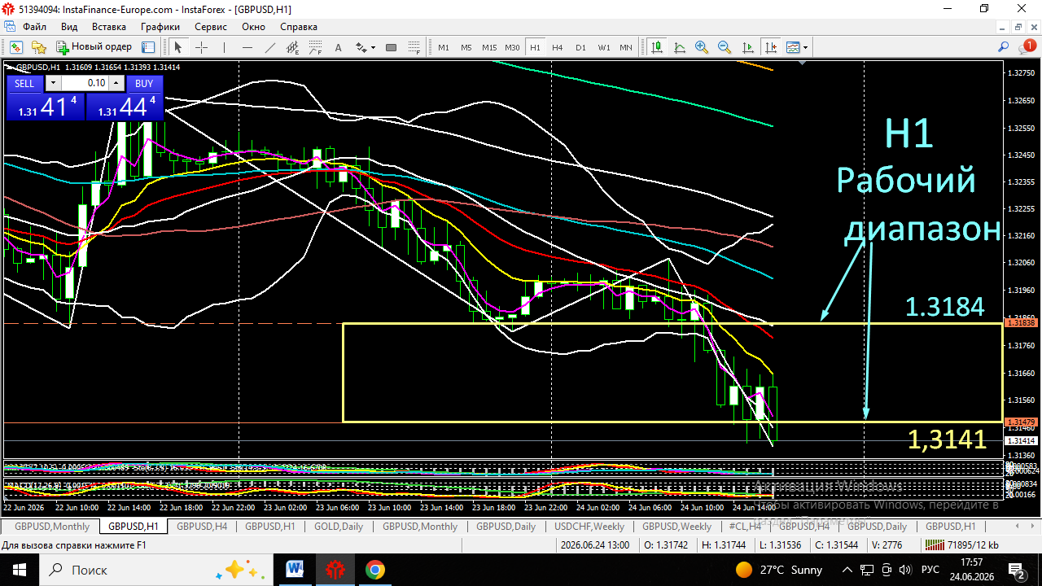Select the crosshair tool
The image size is (1042, 586).
pos(201,47)
